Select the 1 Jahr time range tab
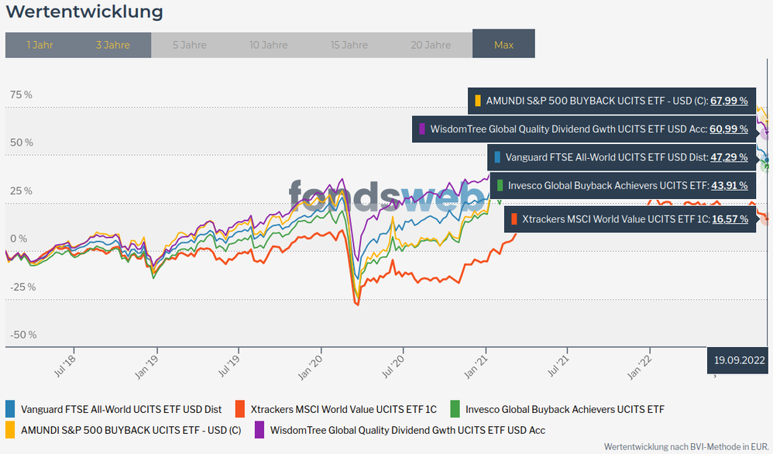The height and width of the screenshot is (454, 773). point(40,45)
